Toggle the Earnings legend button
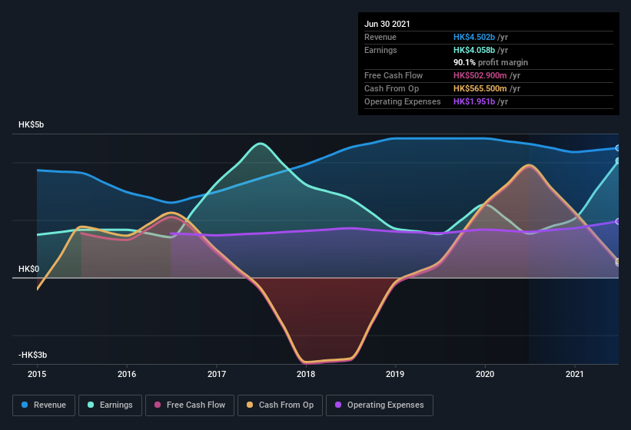This screenshot has height=430, width=631. (110, 405)
